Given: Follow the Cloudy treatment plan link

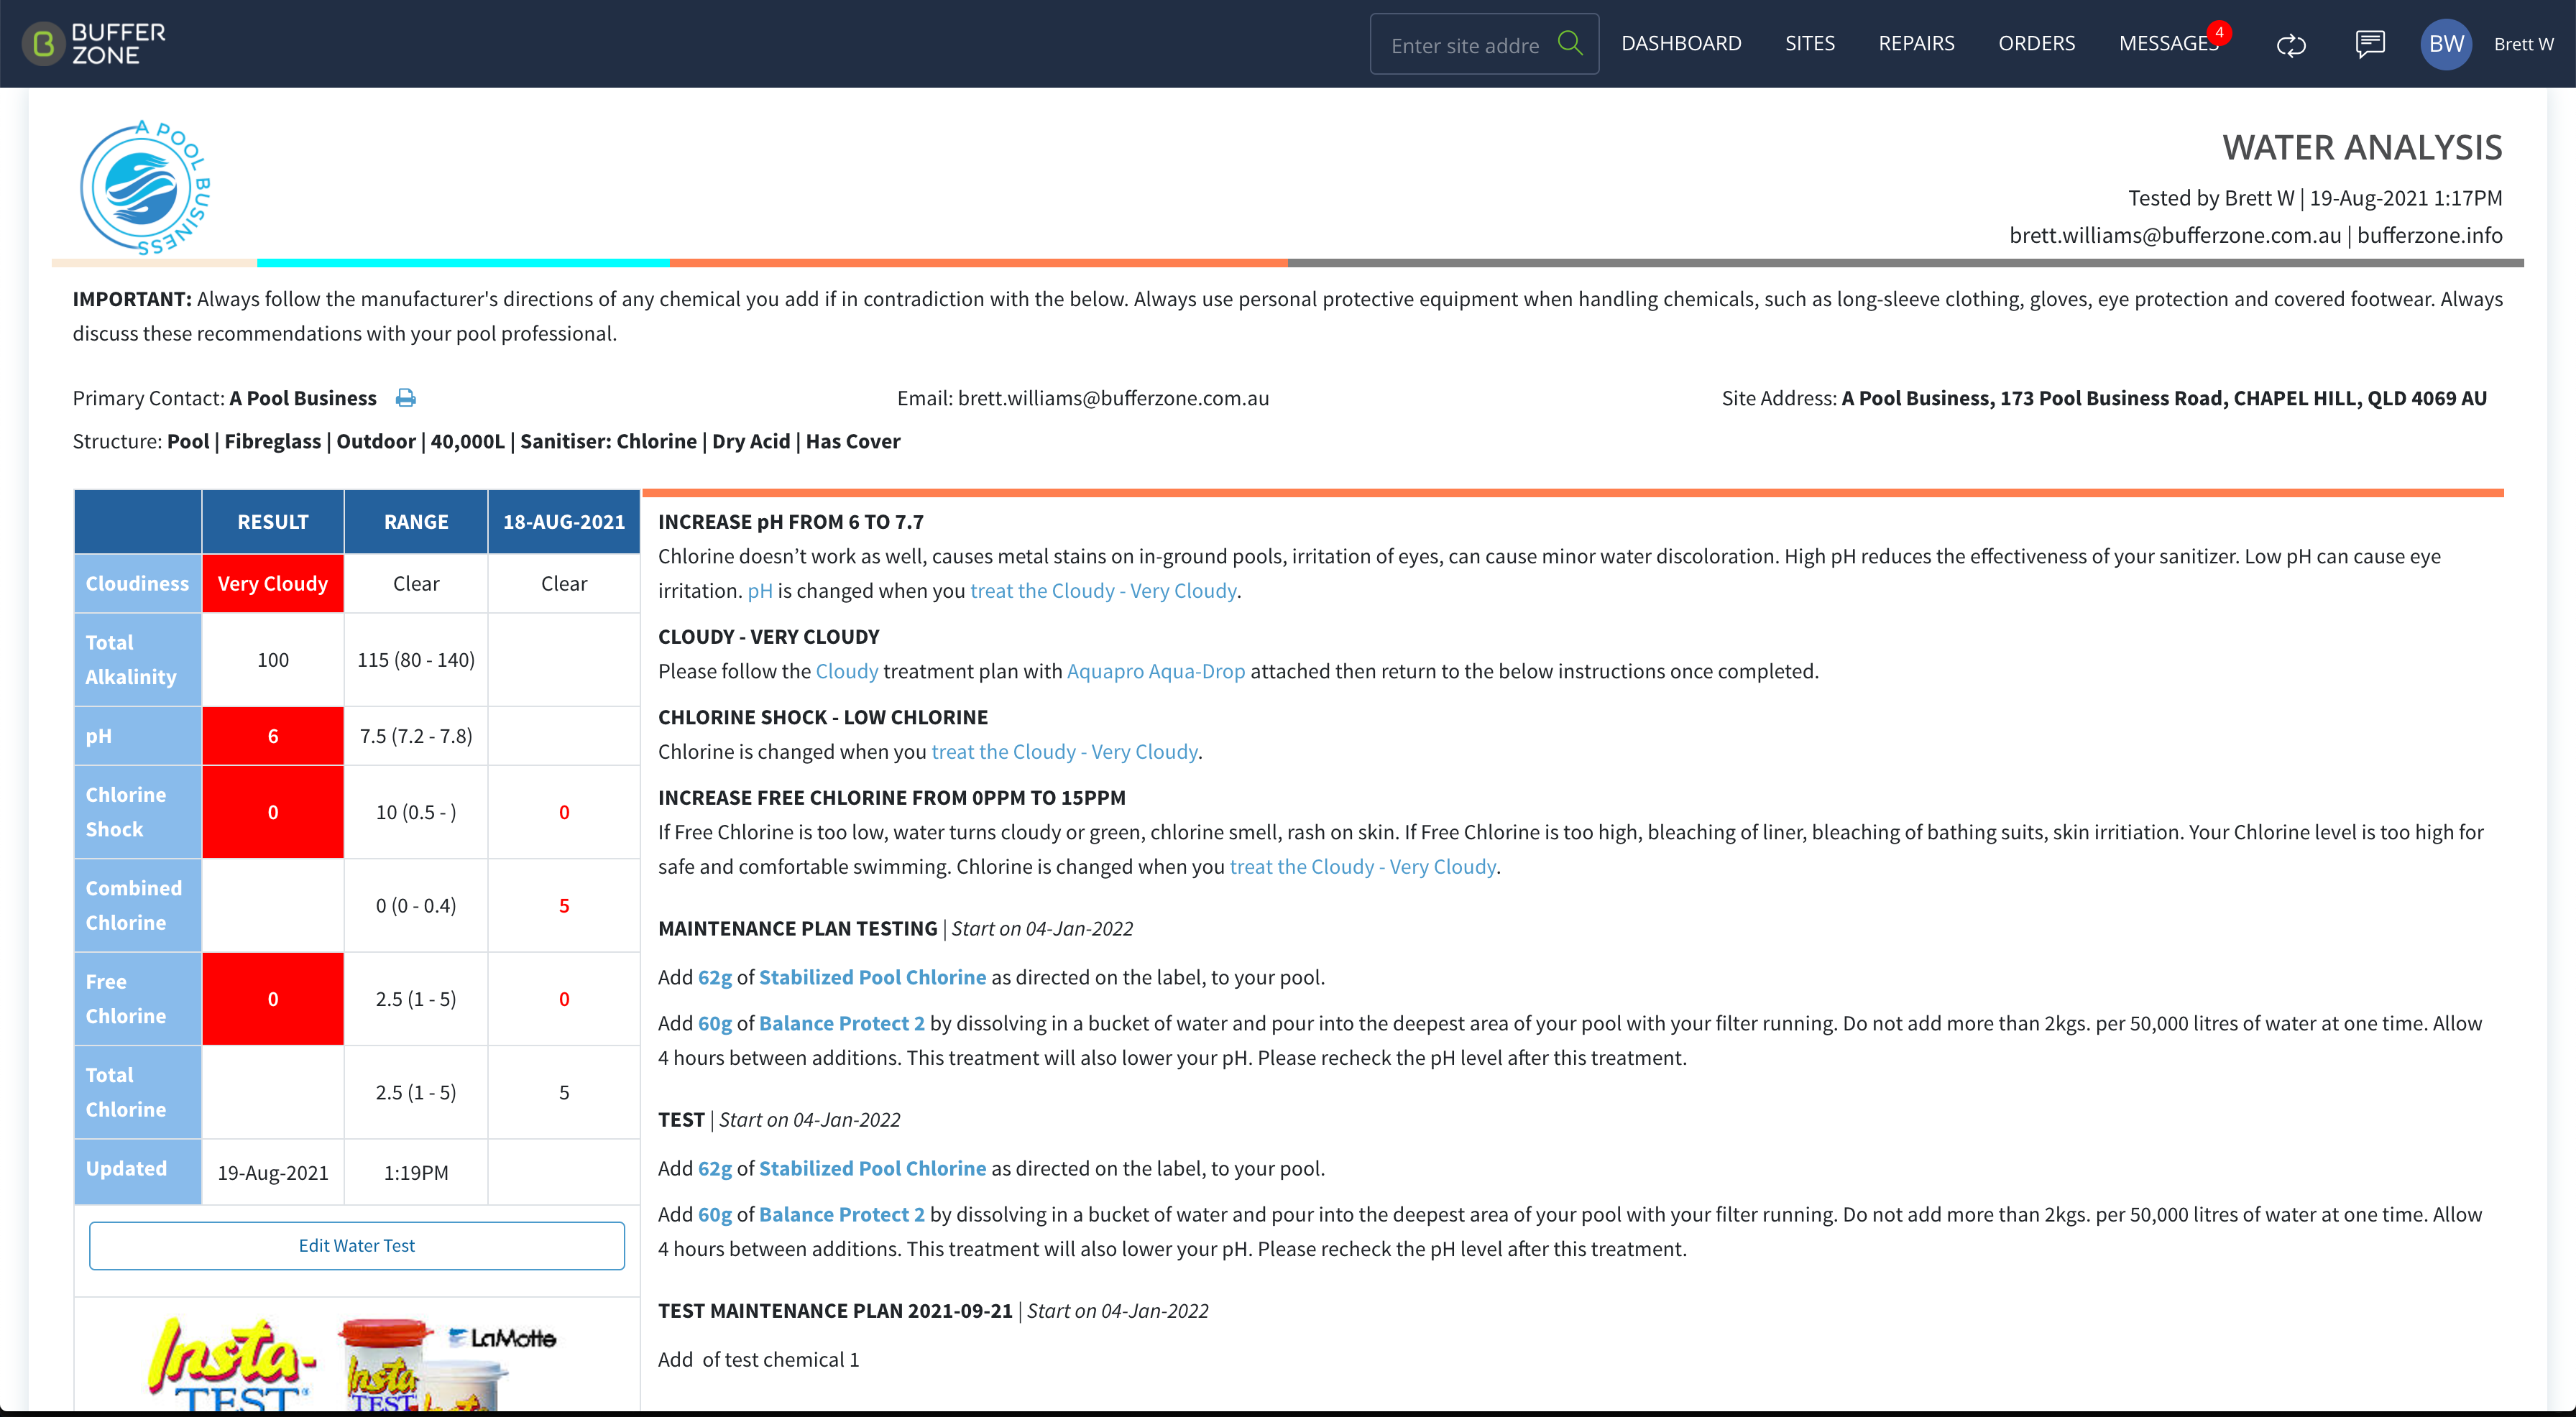Looking at the screenshot, I should [847, 671].
